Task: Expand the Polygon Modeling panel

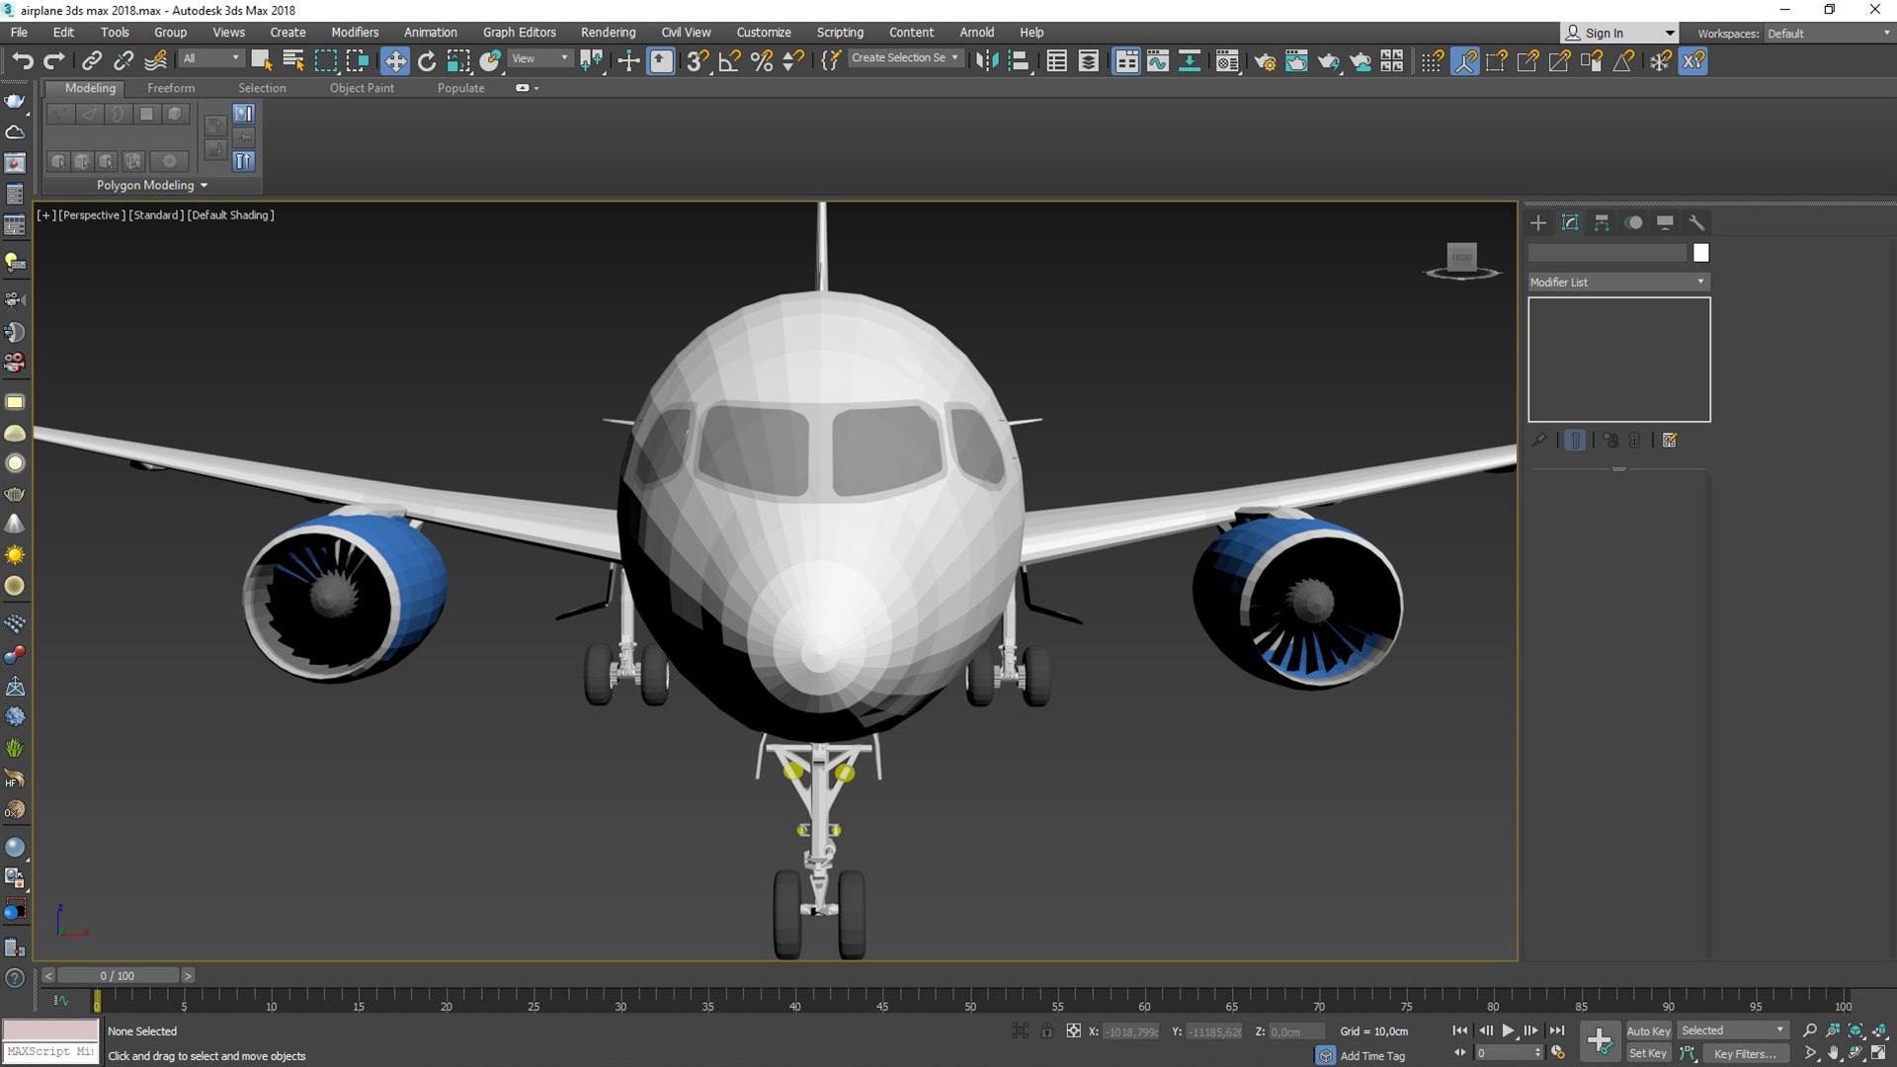Action: [152, 185]
